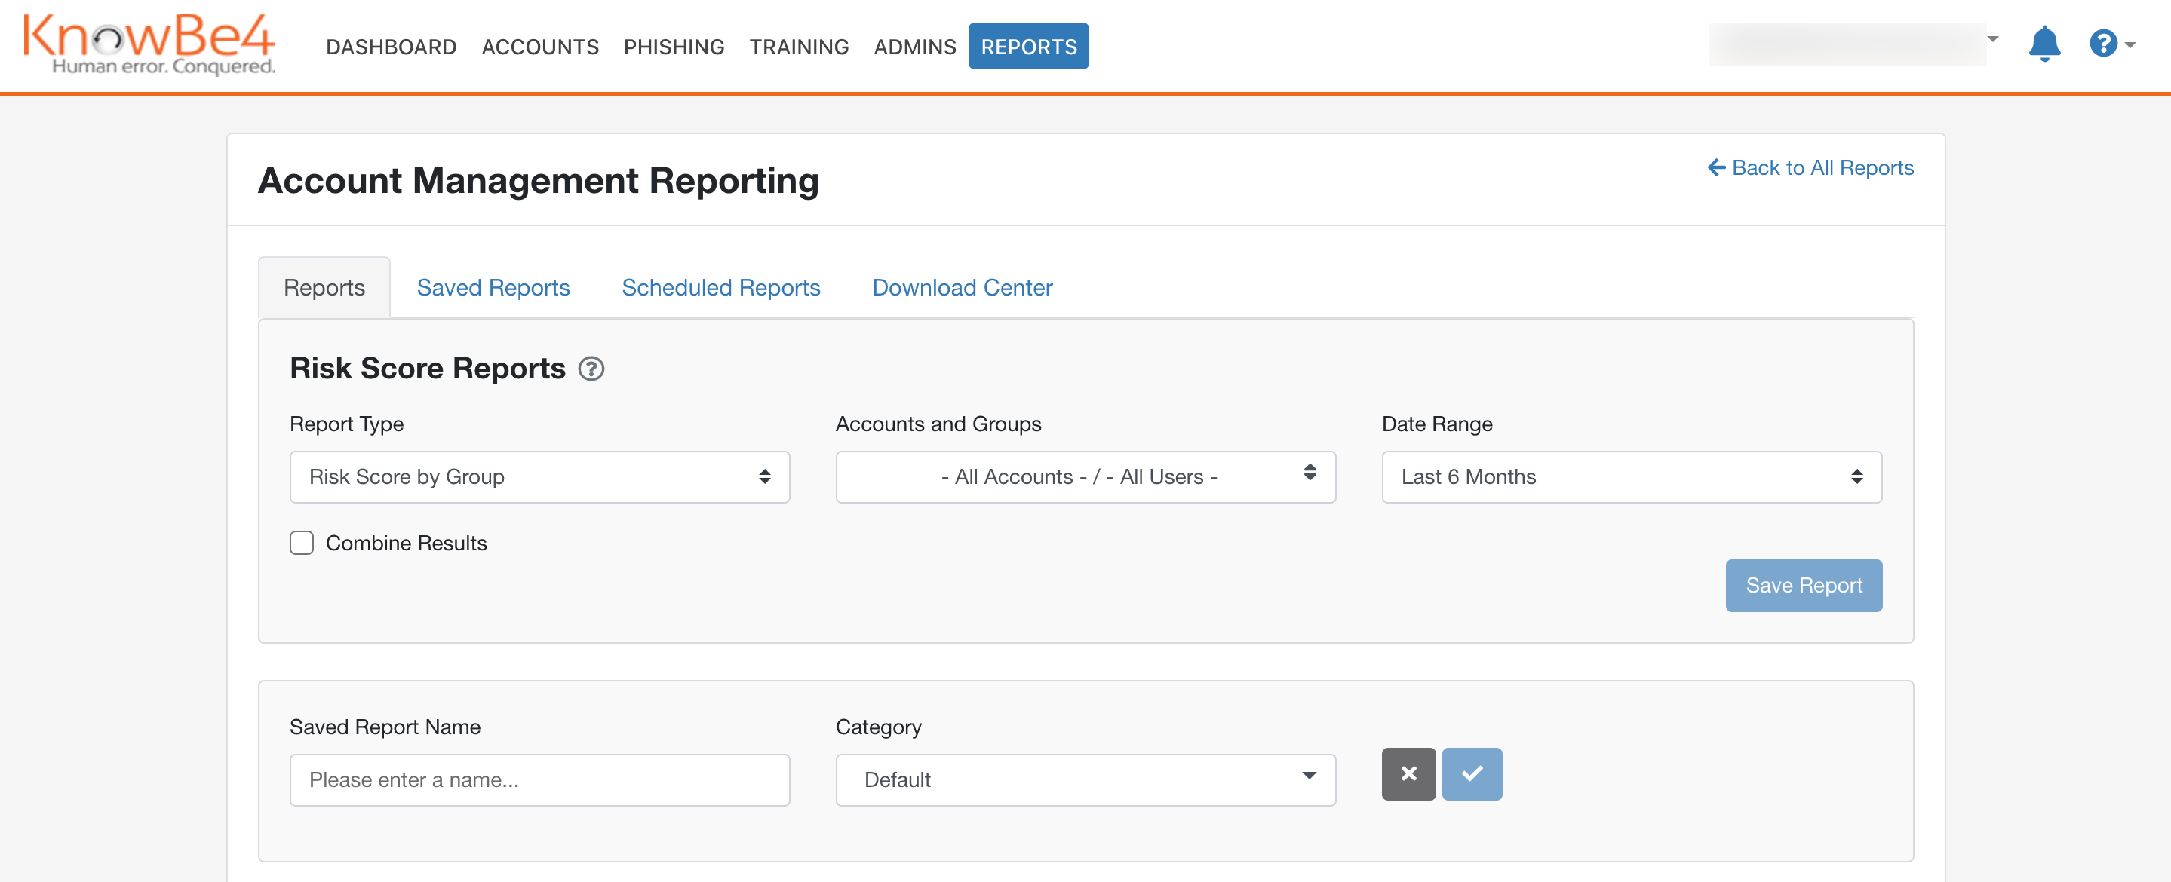Enable the Combine Results checkbox
This screenshot has width=2171, height=882.
point(301,543)
